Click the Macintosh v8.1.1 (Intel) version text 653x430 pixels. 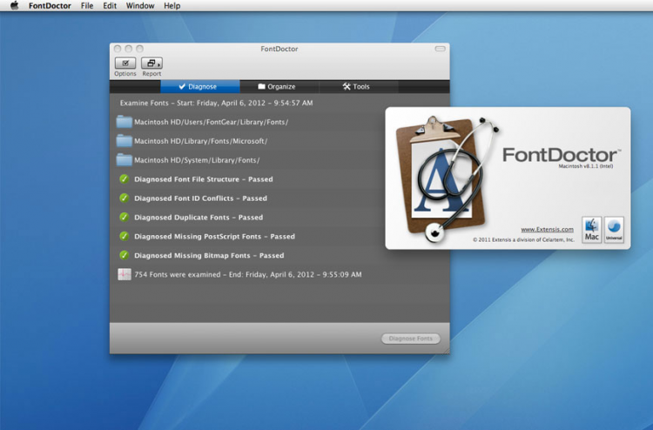coord(586,166)
